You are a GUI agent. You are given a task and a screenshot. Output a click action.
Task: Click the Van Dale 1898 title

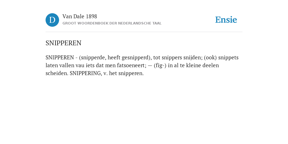click(x=80, y=17)
